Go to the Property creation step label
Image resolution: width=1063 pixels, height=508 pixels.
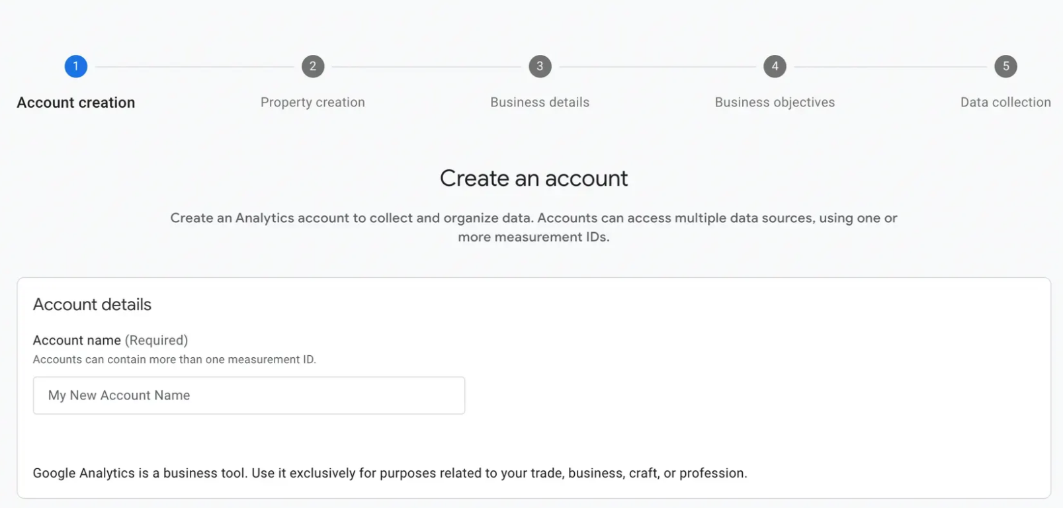tap(312, 103)
